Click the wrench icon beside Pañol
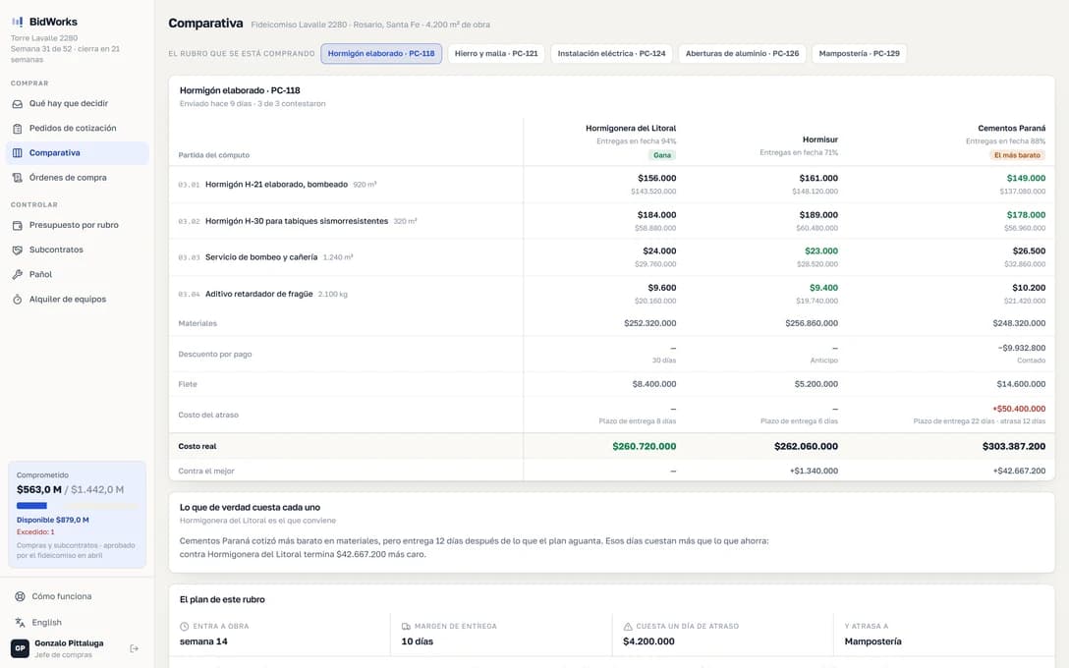 [18, 275]
